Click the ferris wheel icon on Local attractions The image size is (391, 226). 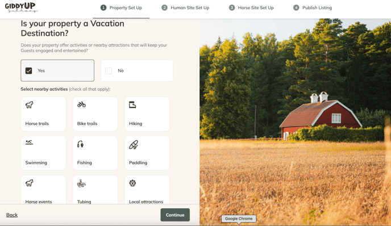(x=132, y=183)
